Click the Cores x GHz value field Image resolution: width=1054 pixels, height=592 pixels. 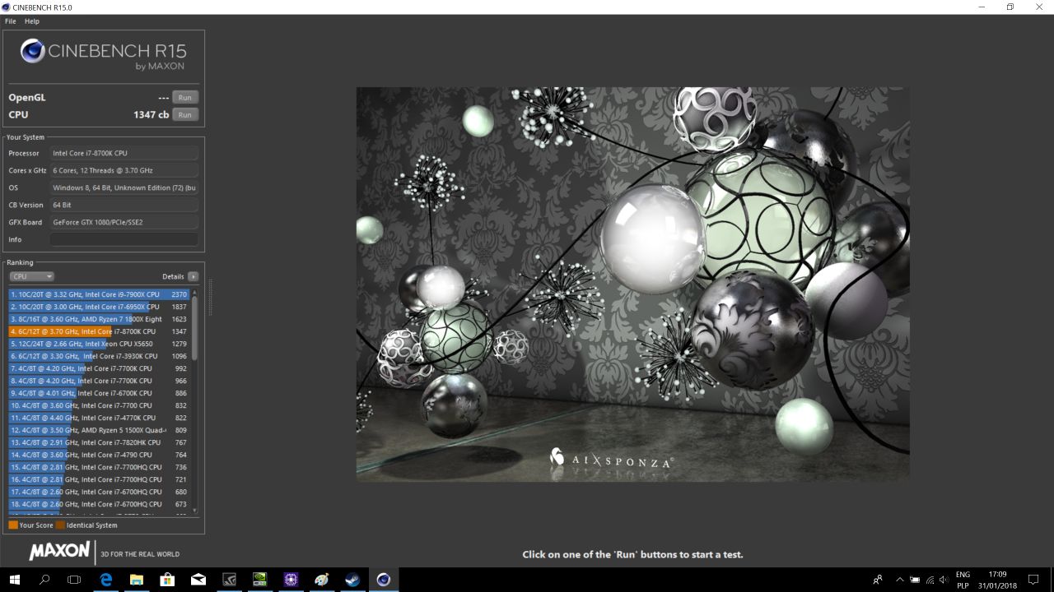tap(124, 170)
